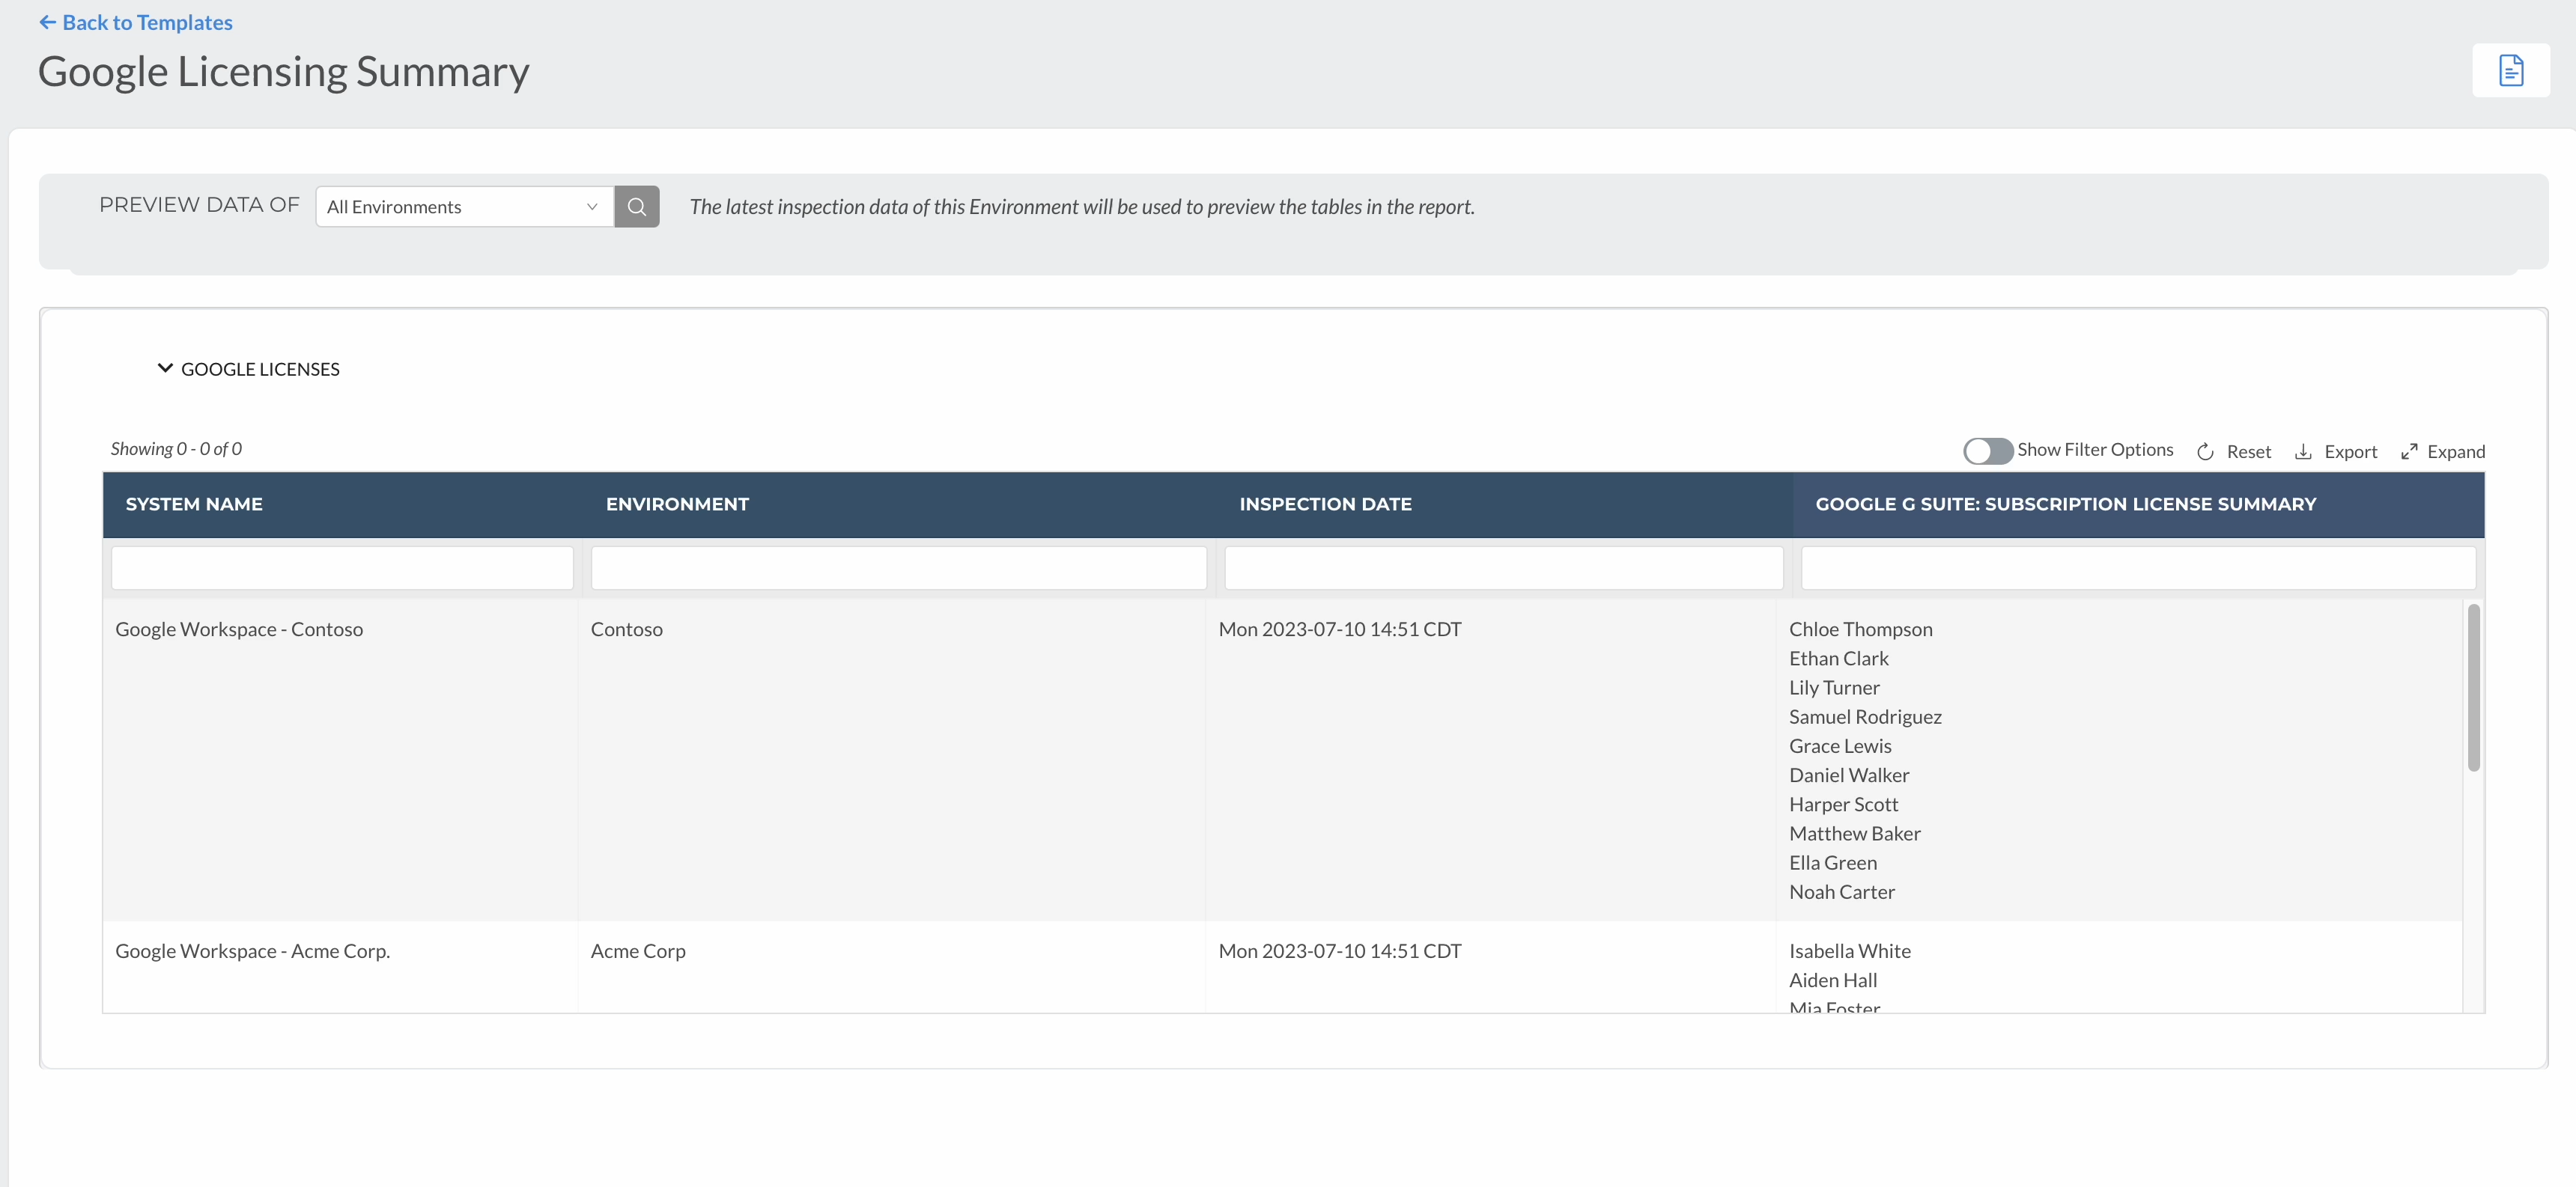Viewport: 2576px width, 1187px height.
Task: Click the System Name filter input field
Action: point(342,567)
